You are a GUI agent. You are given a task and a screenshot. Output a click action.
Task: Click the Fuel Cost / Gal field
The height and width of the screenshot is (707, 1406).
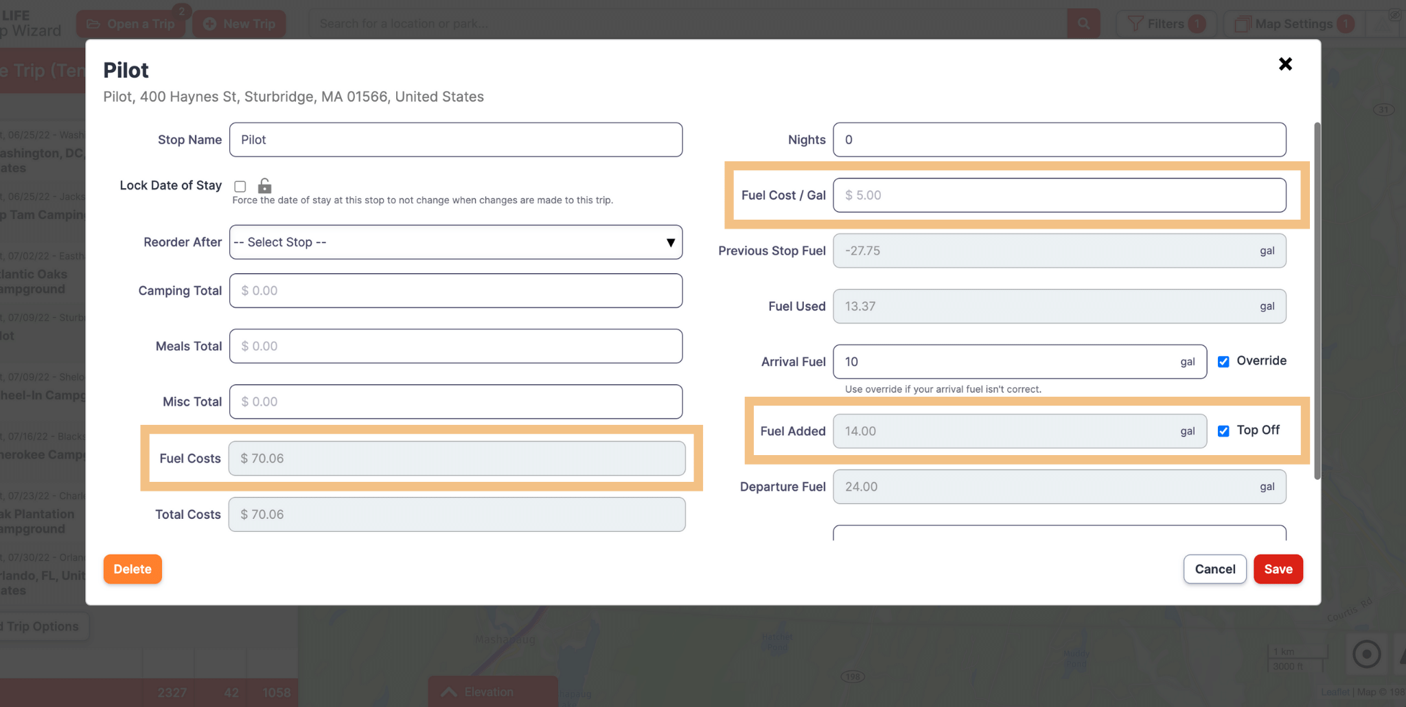click(1059, 196)
